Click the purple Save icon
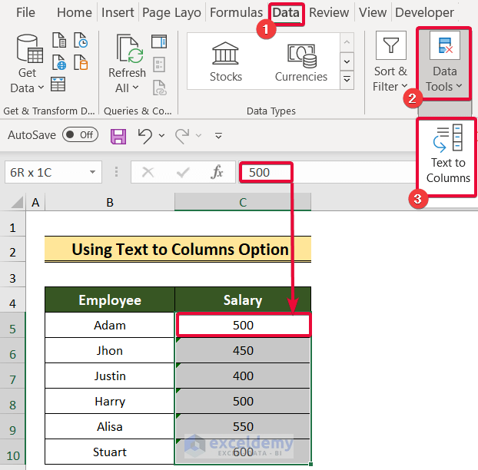 pyautogui.click(x=118, y=136)
